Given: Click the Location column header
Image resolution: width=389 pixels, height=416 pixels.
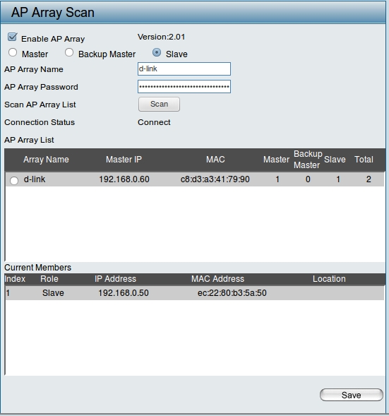Looking at the screenshot, I should pyautogui.click(x=329, y=279).
